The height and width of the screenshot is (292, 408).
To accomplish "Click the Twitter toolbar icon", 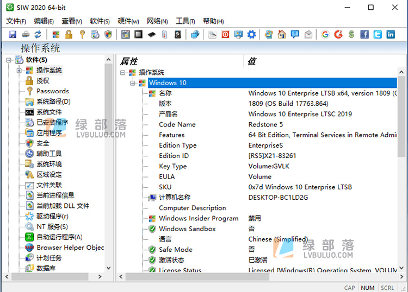I will coord(378,34).
